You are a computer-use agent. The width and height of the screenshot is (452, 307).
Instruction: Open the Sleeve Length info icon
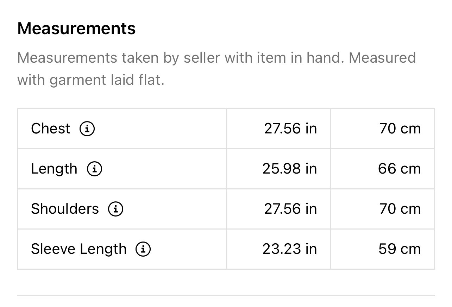click(x=143, y=249)
